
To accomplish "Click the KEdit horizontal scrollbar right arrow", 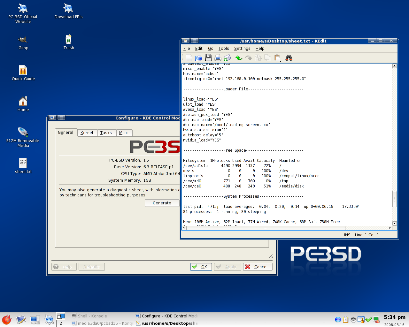I will tap(390, 228).
